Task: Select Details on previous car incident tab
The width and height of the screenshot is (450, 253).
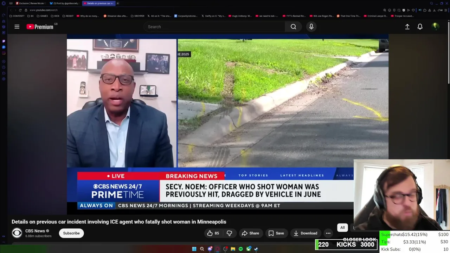Action: coord(98,3)
